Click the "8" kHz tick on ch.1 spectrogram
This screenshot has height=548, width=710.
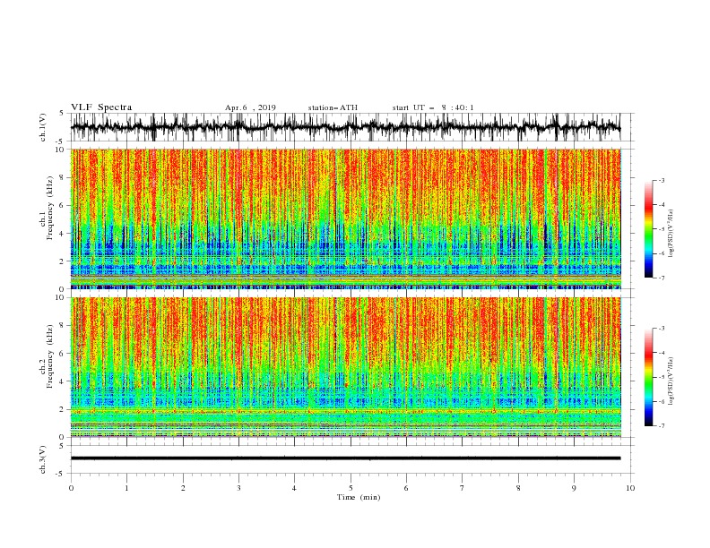click(63, 177)
